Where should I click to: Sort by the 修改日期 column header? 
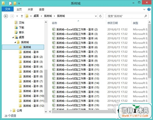coord(112,23)
